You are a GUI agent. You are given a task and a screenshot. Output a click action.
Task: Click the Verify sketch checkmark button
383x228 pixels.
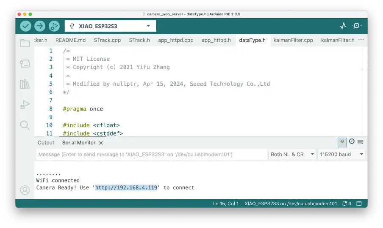(x=26, y=26)
